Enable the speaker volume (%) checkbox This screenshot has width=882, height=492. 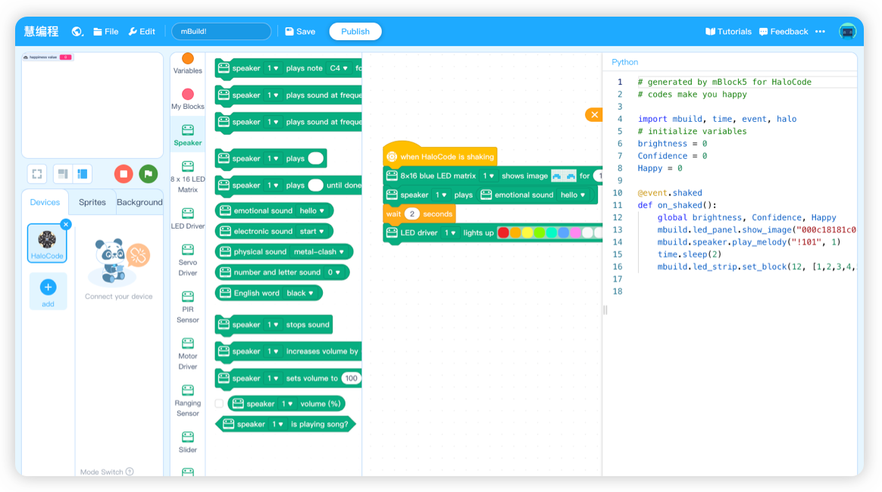tap(220, 404)
